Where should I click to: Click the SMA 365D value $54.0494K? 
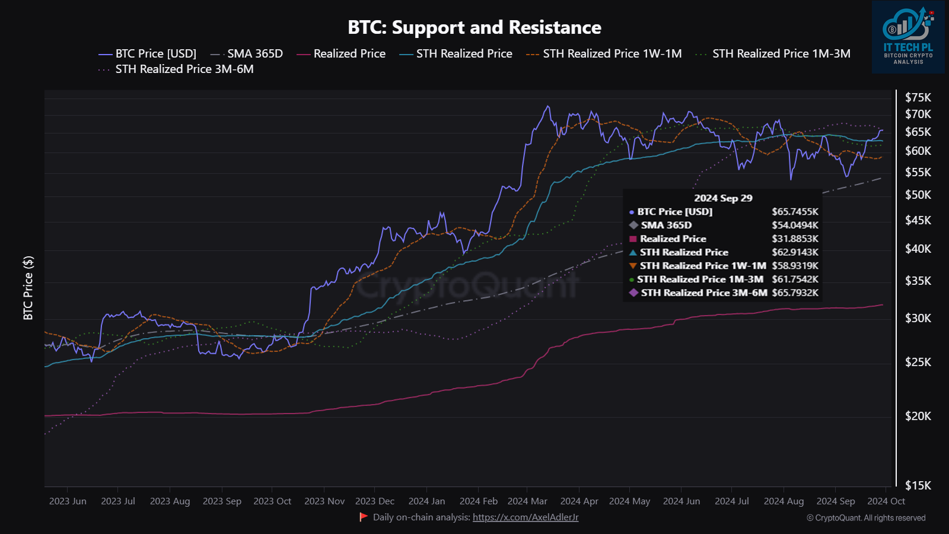point(795,225)
